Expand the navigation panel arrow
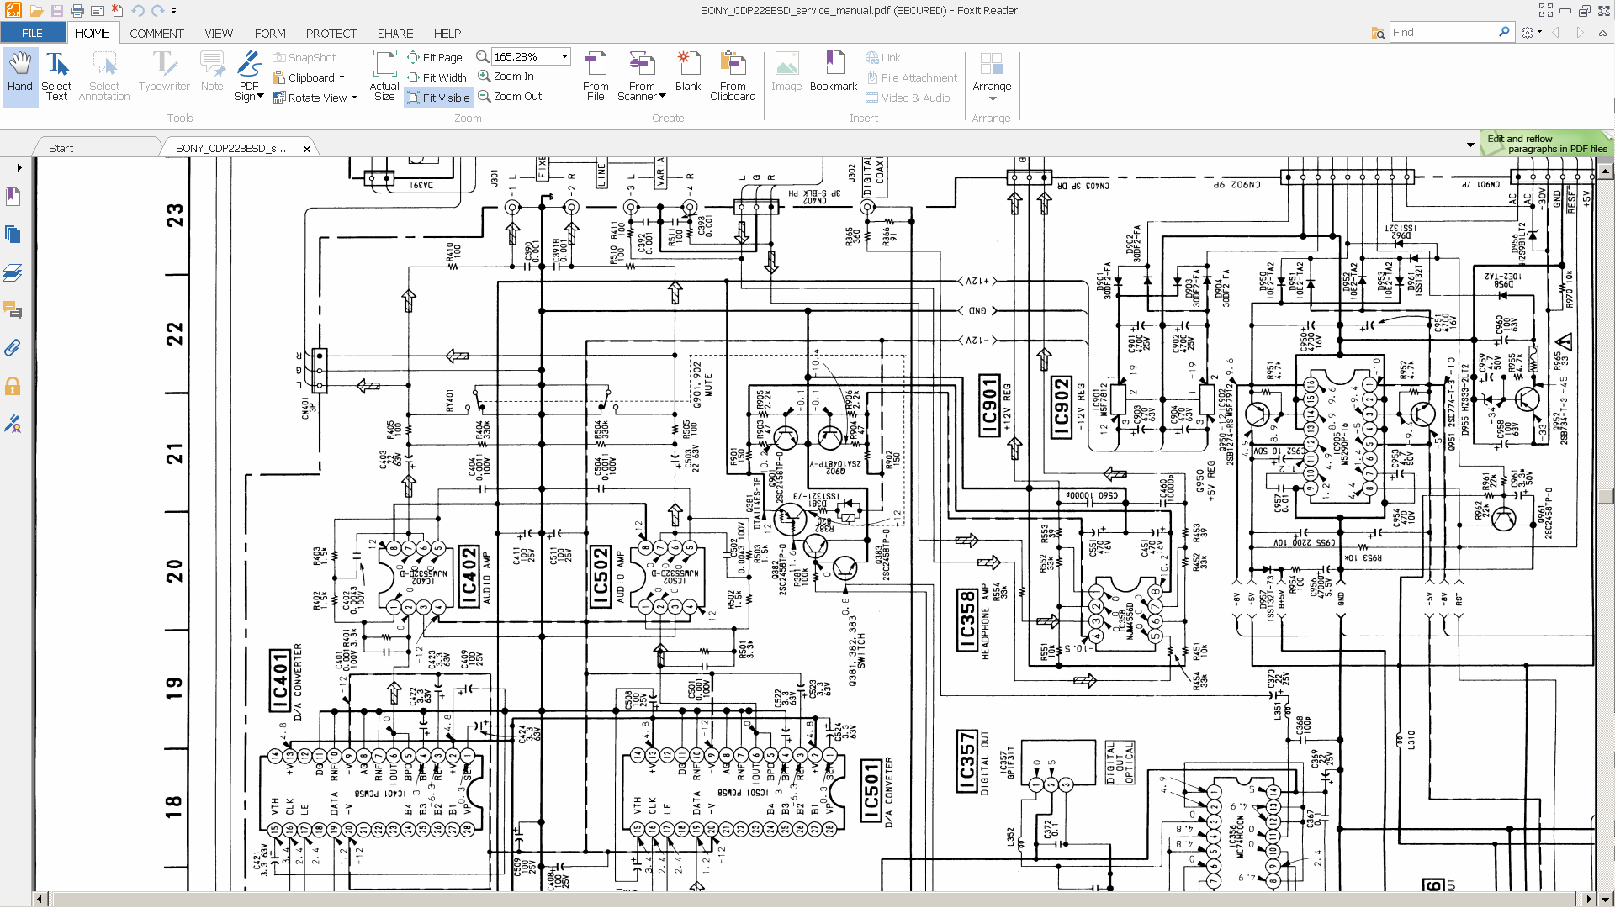This screenshot has height=908, width=1615. click(19, 167)
